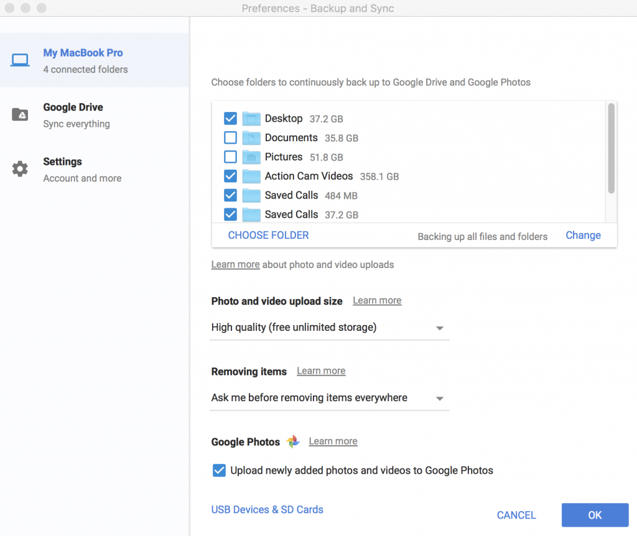Open the Settings section in sidebar
This screenshot has width=637, height=536.
tap(62, 169)
